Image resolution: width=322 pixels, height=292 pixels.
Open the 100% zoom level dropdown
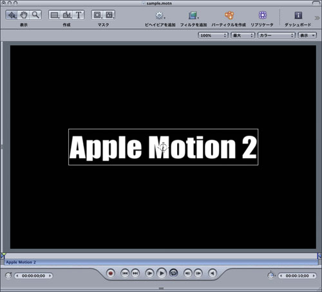pyautogui.click(x=213, y=35)
